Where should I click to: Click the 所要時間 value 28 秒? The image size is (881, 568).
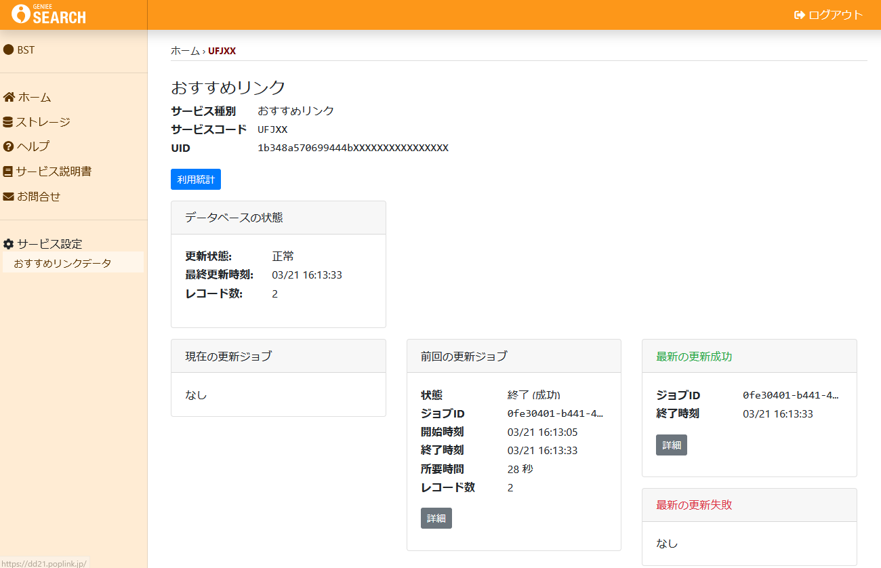pyautogui.click(x=520, y=469)
